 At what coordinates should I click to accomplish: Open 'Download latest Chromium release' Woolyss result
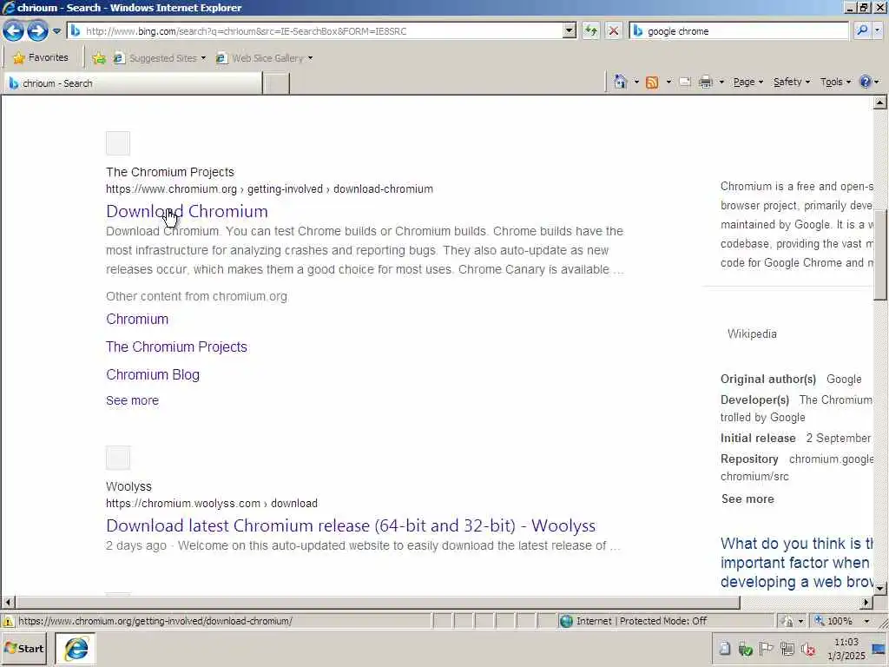[351, 525]
